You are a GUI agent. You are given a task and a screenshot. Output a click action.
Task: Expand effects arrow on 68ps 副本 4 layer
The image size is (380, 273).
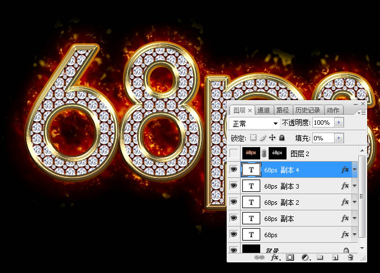point(355,170)
